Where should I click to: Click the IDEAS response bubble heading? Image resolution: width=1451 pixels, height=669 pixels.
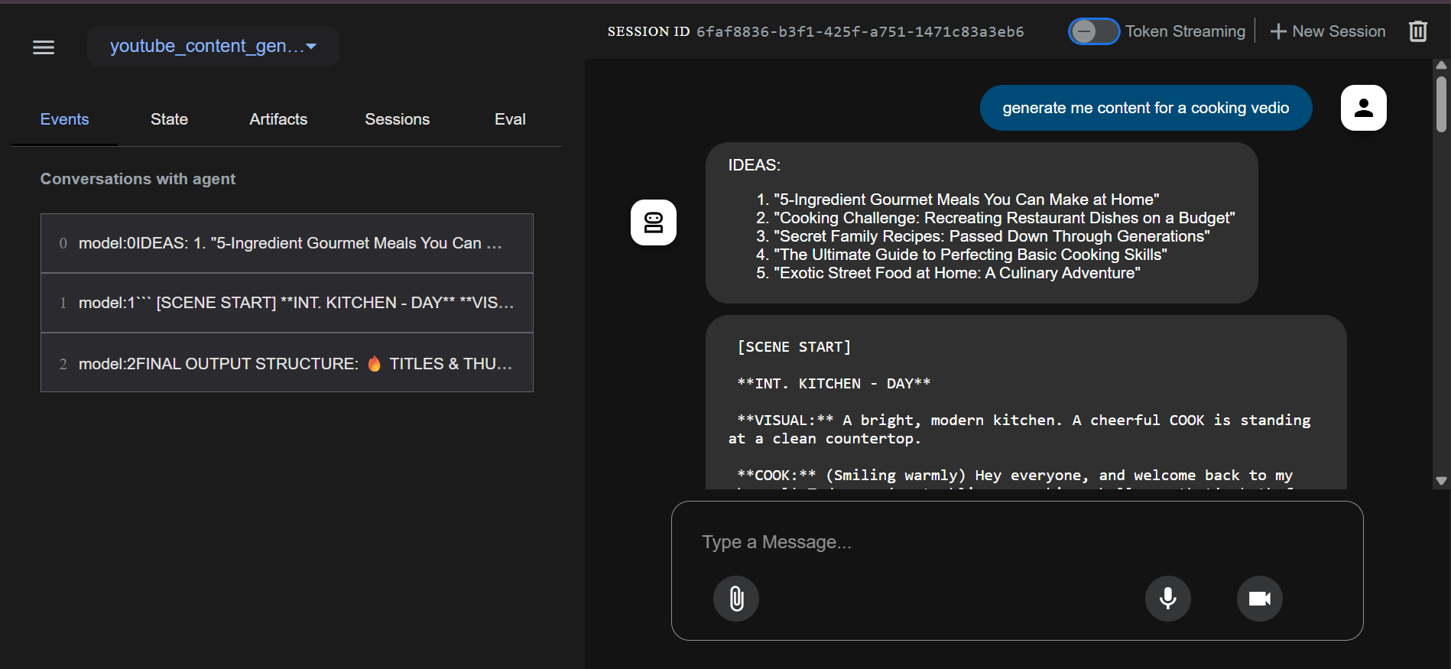pyautogui.click(x=754, y=165)
